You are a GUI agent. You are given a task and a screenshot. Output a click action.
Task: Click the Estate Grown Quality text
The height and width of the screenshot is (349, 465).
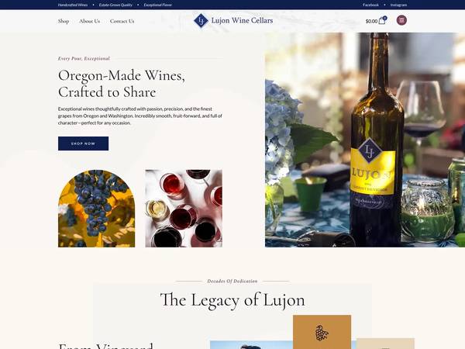tap(115, 5)
